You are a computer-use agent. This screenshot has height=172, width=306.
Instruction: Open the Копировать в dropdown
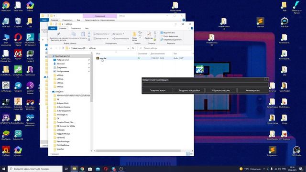pos(101,39)
